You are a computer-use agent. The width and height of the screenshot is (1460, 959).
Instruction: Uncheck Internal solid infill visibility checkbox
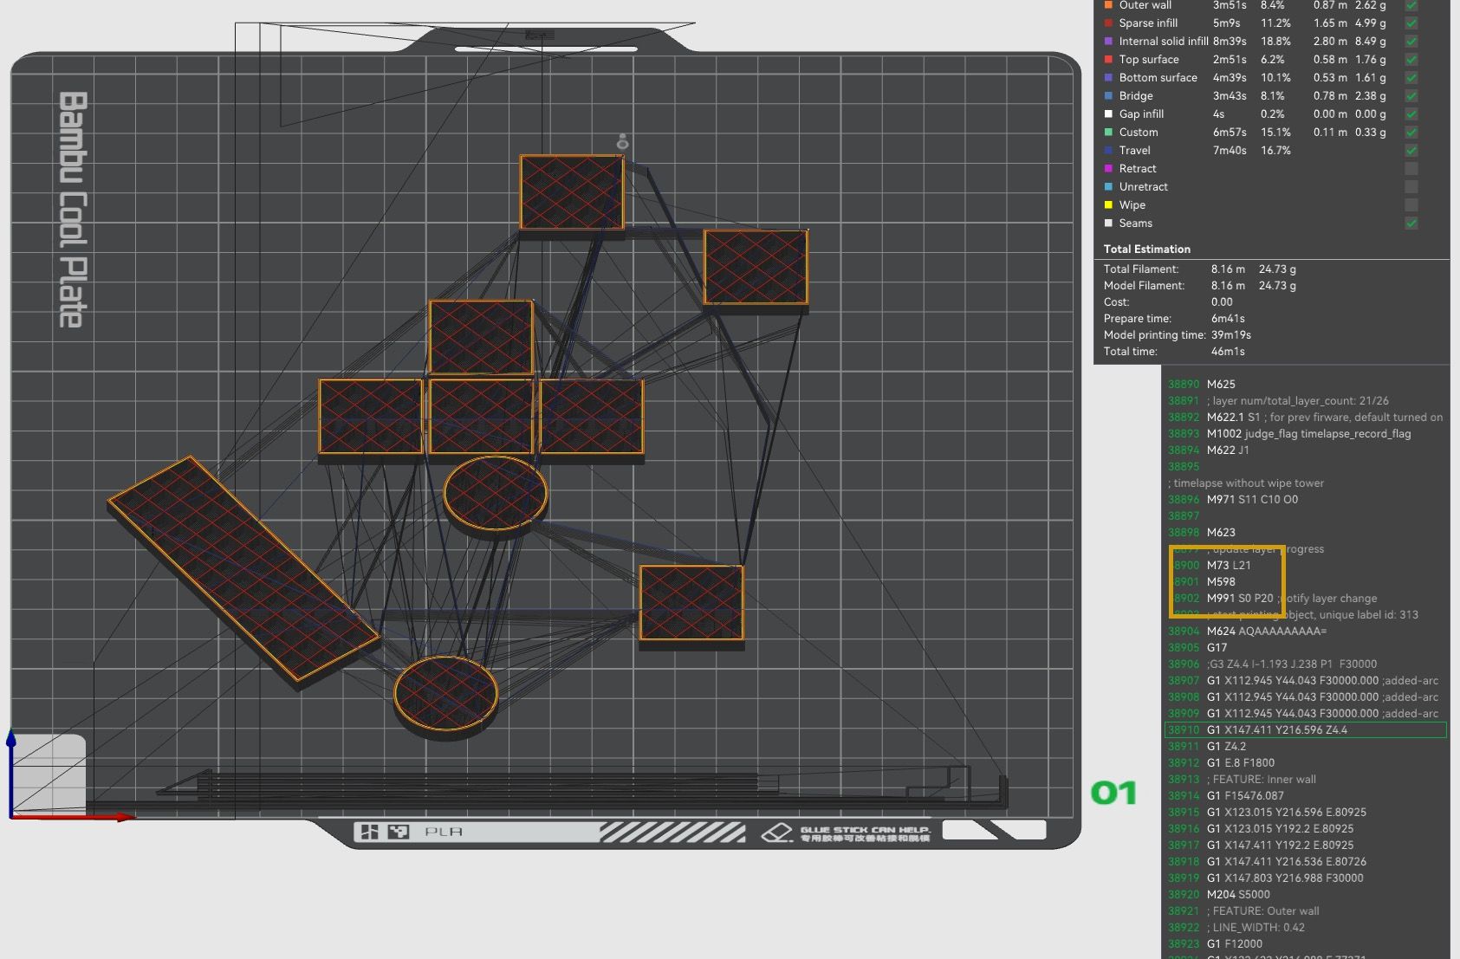pyautogui.click(x=1411, y=42)
